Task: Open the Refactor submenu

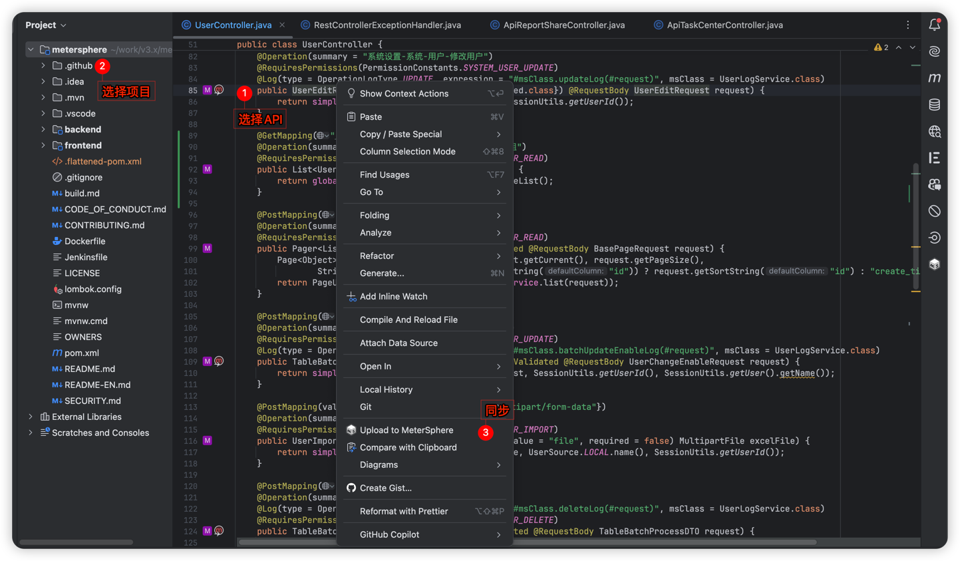Action: click(x=425, y=256)
